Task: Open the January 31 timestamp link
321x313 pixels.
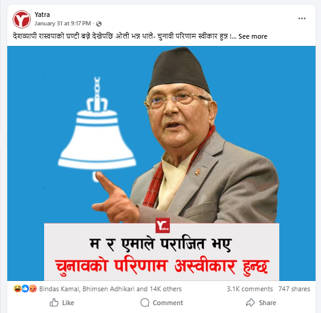Action: click(x=63, y=24)
